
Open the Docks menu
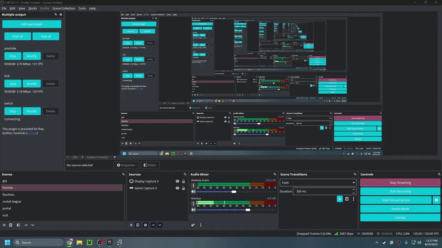(x=32, y=8)
